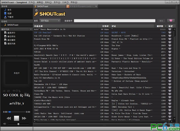Favorite the idobi Radio station

[x=170, y=113]
